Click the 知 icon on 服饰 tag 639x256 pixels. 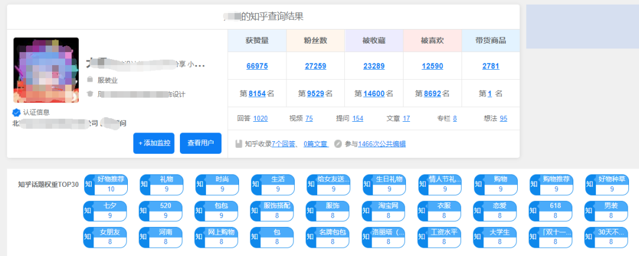311,211
